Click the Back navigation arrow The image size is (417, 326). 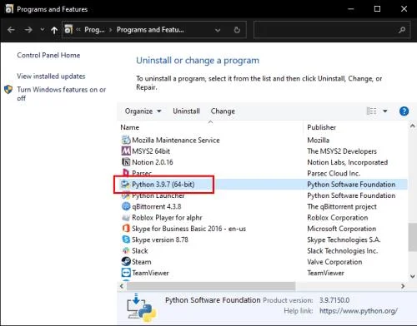(11, 30)
